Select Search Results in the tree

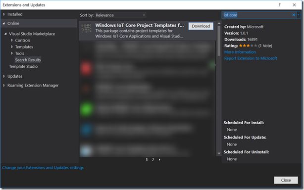point(28,60)
